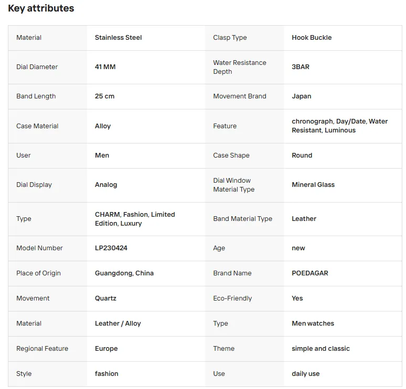Viewport: 406px width, 389px height.
Task: Click the Hook Buckle clasp value
Action: [312, 38]
